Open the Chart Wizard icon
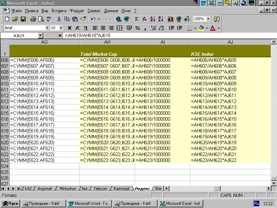This screenshot has width=277, height=208. [170, 19]
